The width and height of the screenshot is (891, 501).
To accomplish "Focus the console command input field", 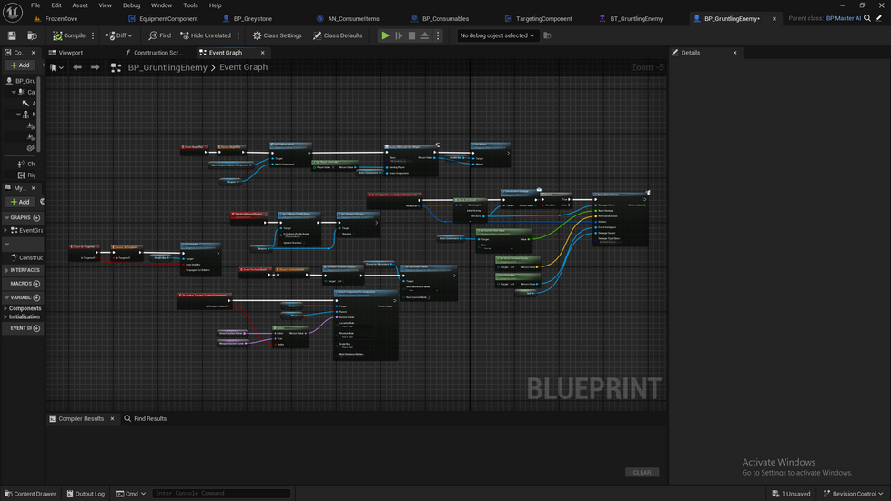I will pos(222,494).
